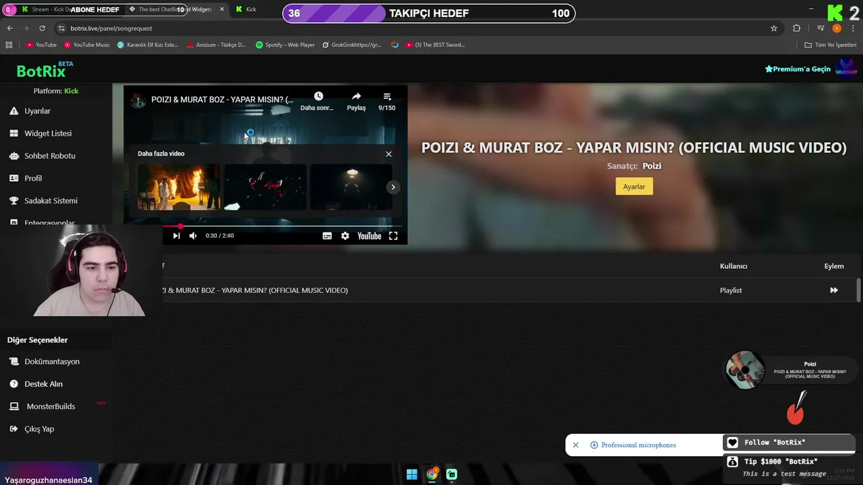Click the Profil card icon
This screenshot has height=485, width=863.
click(13, 179)
